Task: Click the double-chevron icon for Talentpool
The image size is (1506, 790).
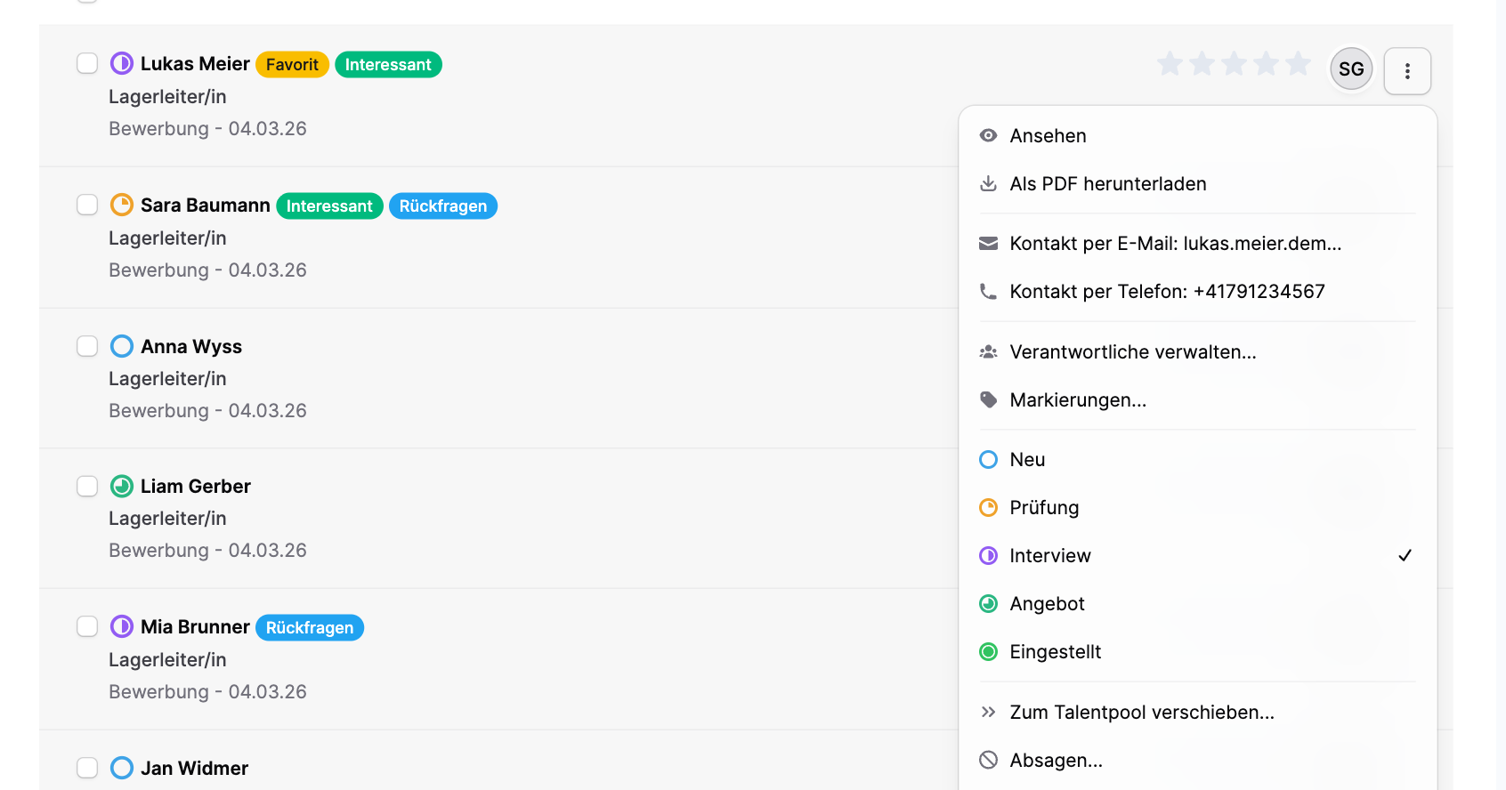Action: pyautogui.click(x=988, y=713)
